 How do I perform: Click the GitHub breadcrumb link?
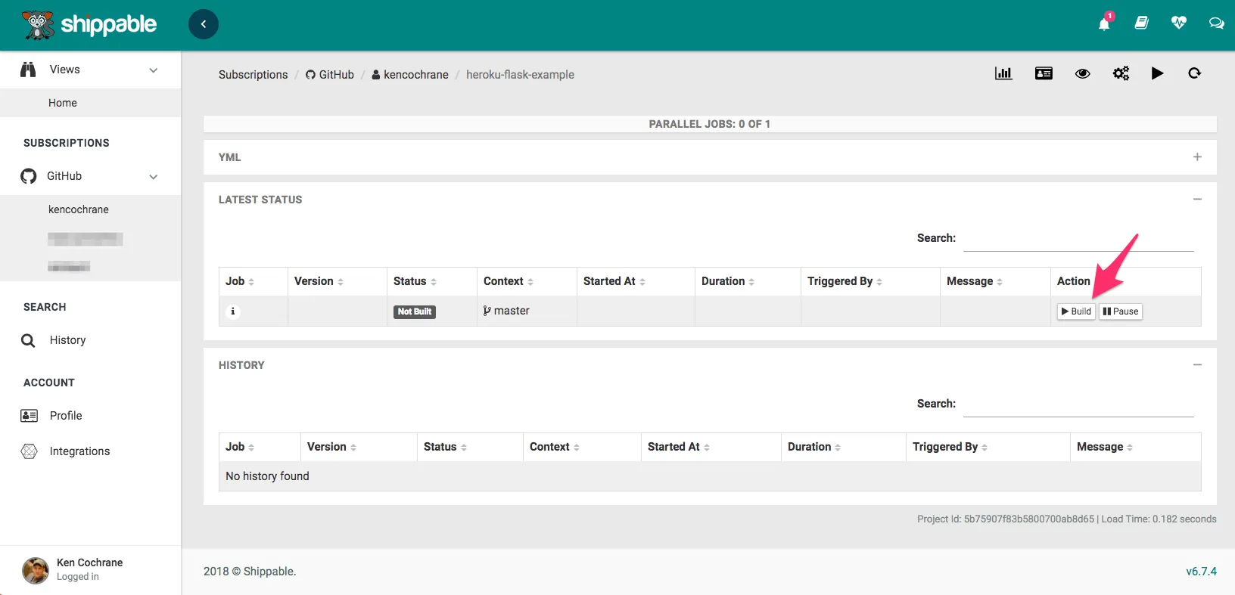[x=330, y=75]
